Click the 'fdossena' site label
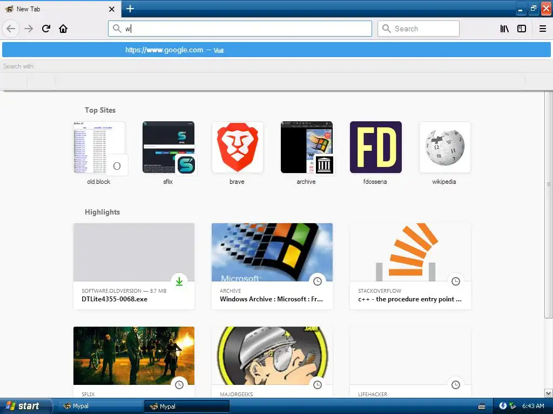The image size is (553, 414). click(x=375, y=182)
